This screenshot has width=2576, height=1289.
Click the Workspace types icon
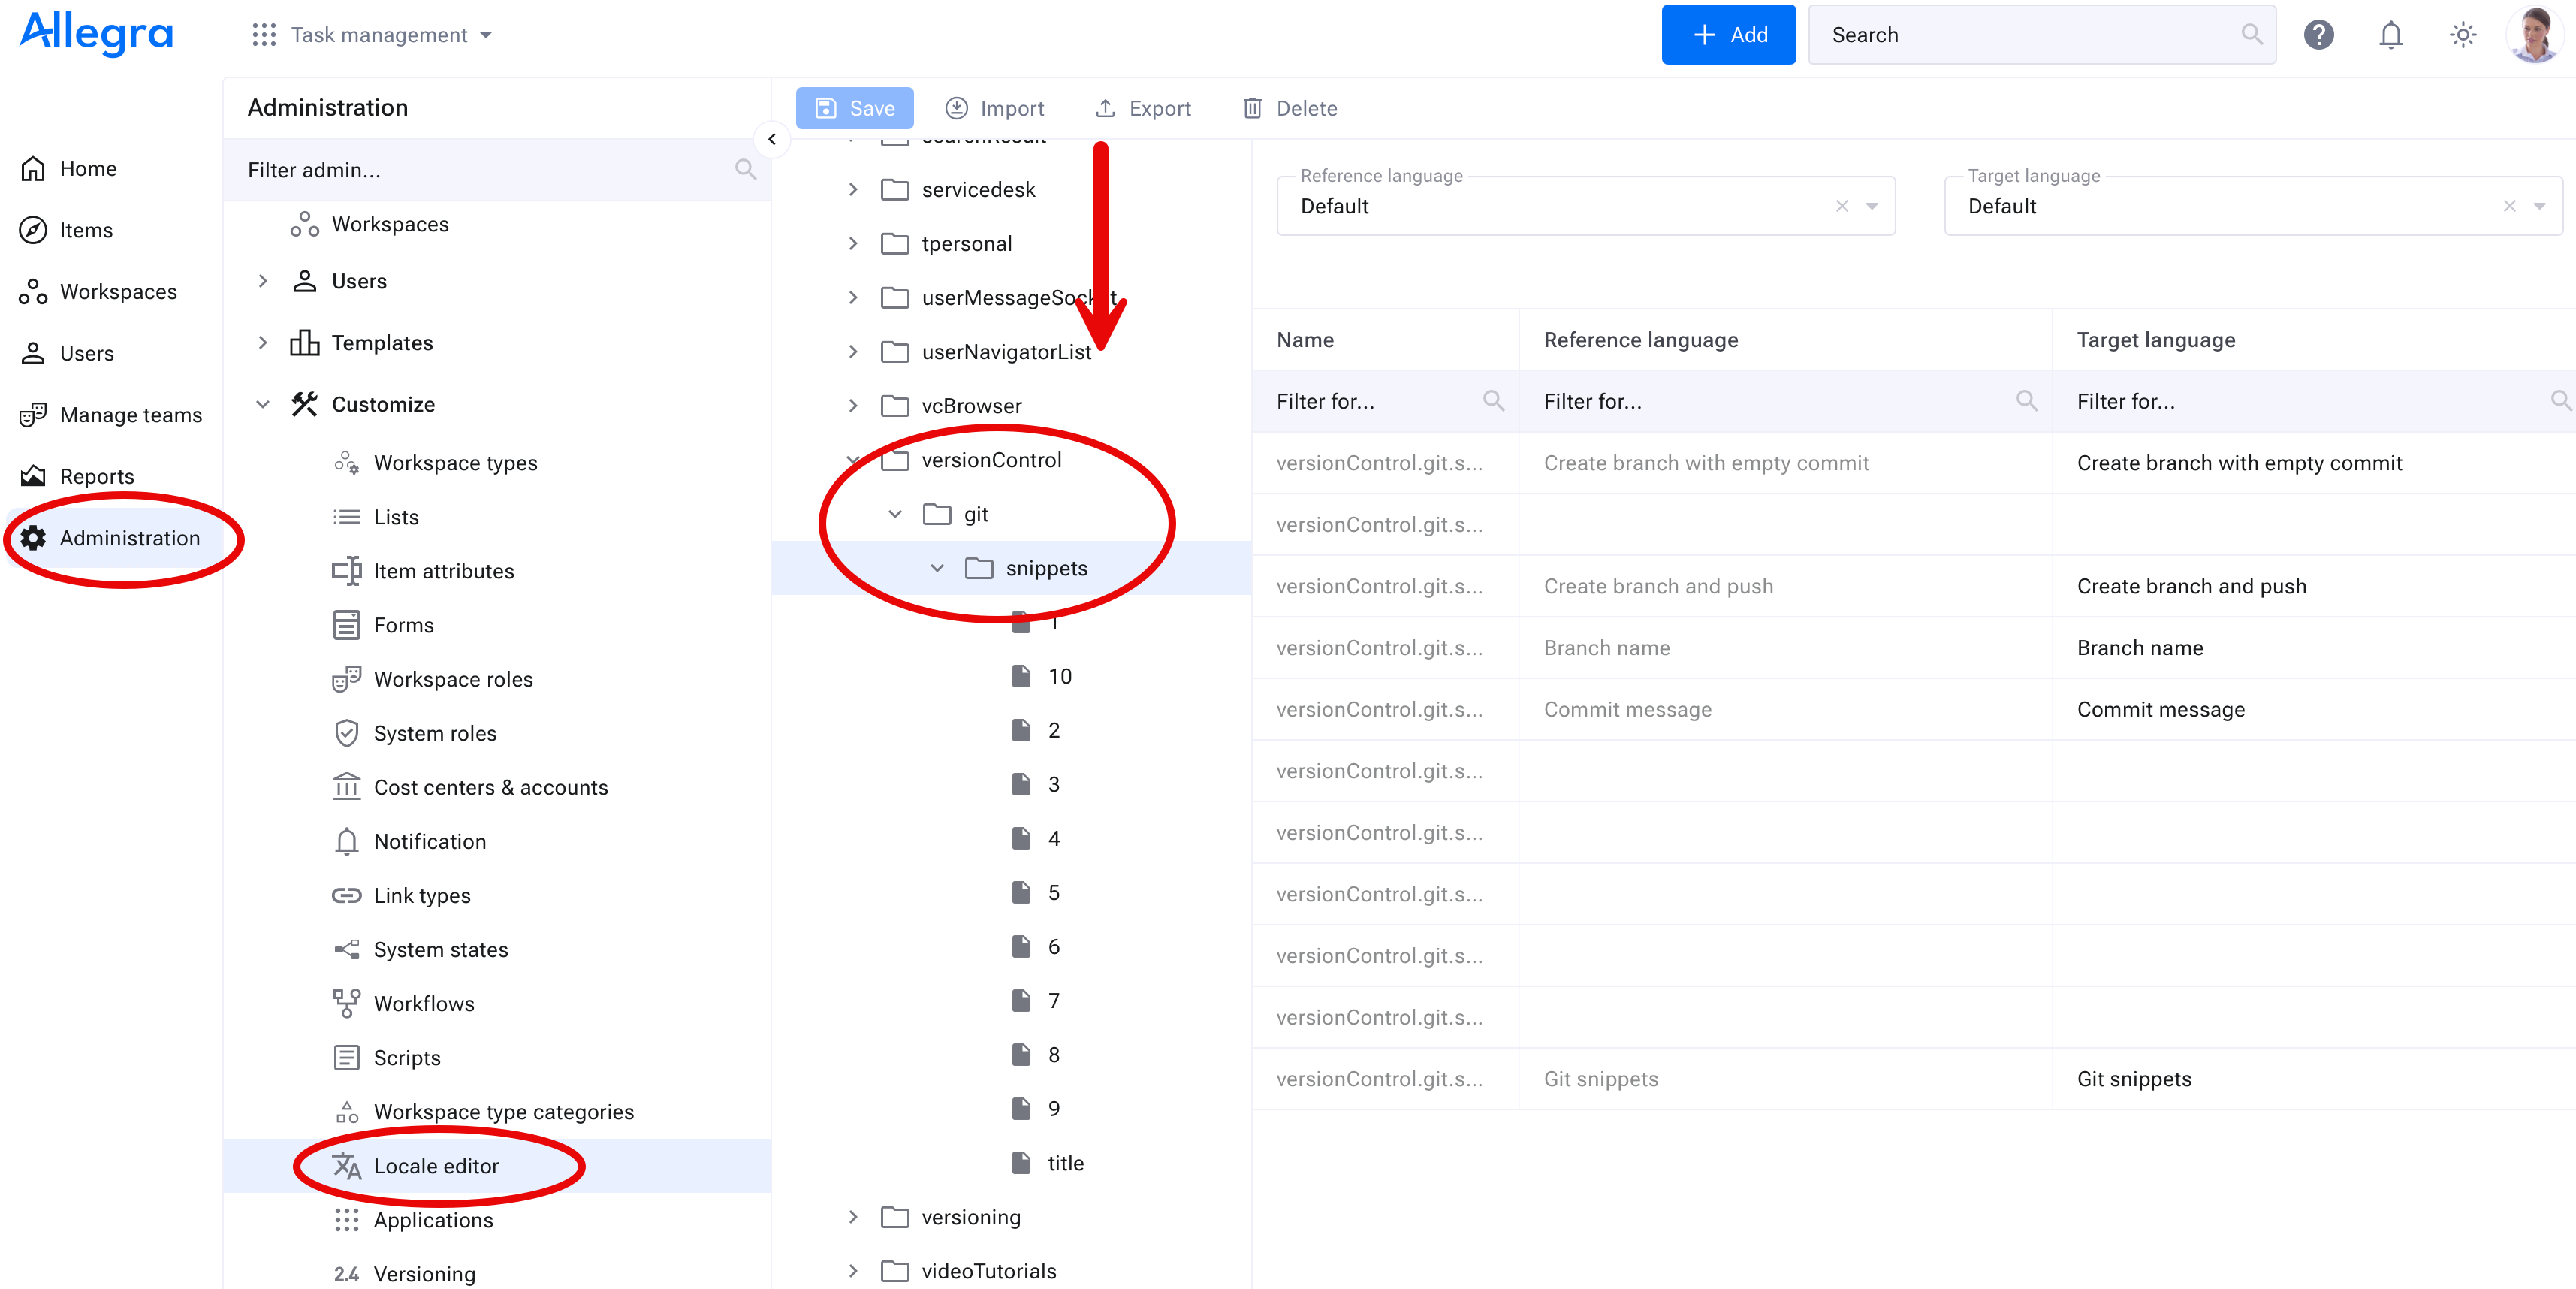click(346, 462)
